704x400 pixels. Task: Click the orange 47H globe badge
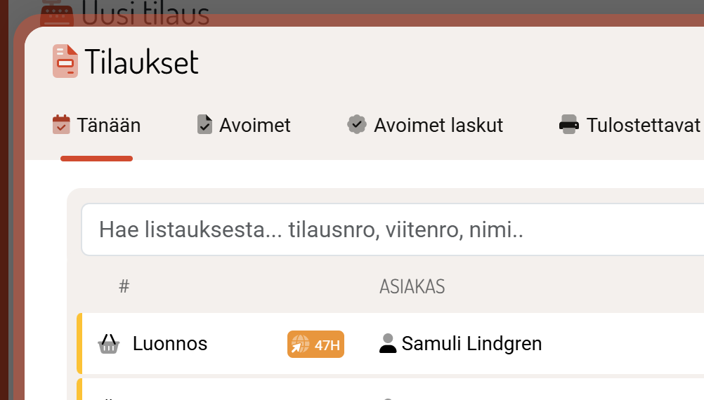315,345
